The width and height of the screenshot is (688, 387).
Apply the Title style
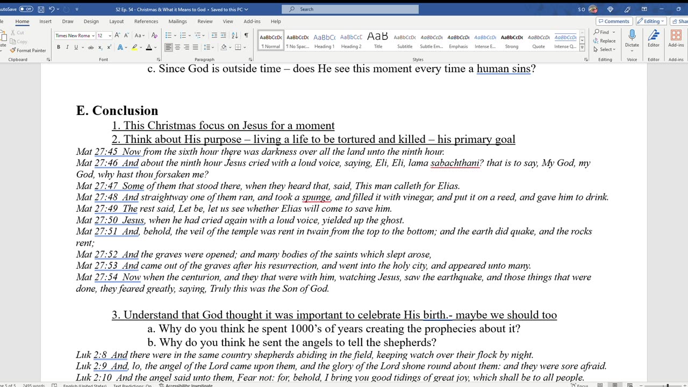tap(378, 40)
